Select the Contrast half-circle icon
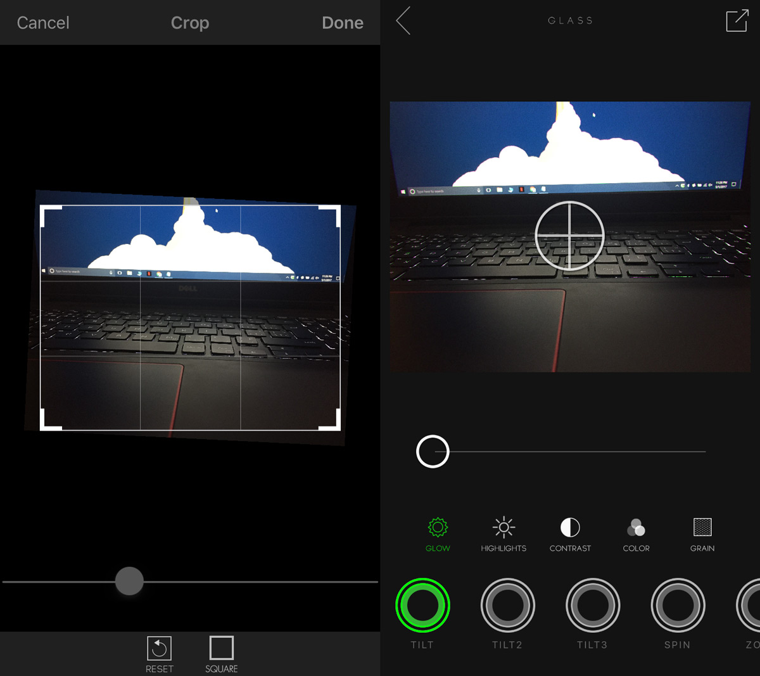 [x=570, y=527]
